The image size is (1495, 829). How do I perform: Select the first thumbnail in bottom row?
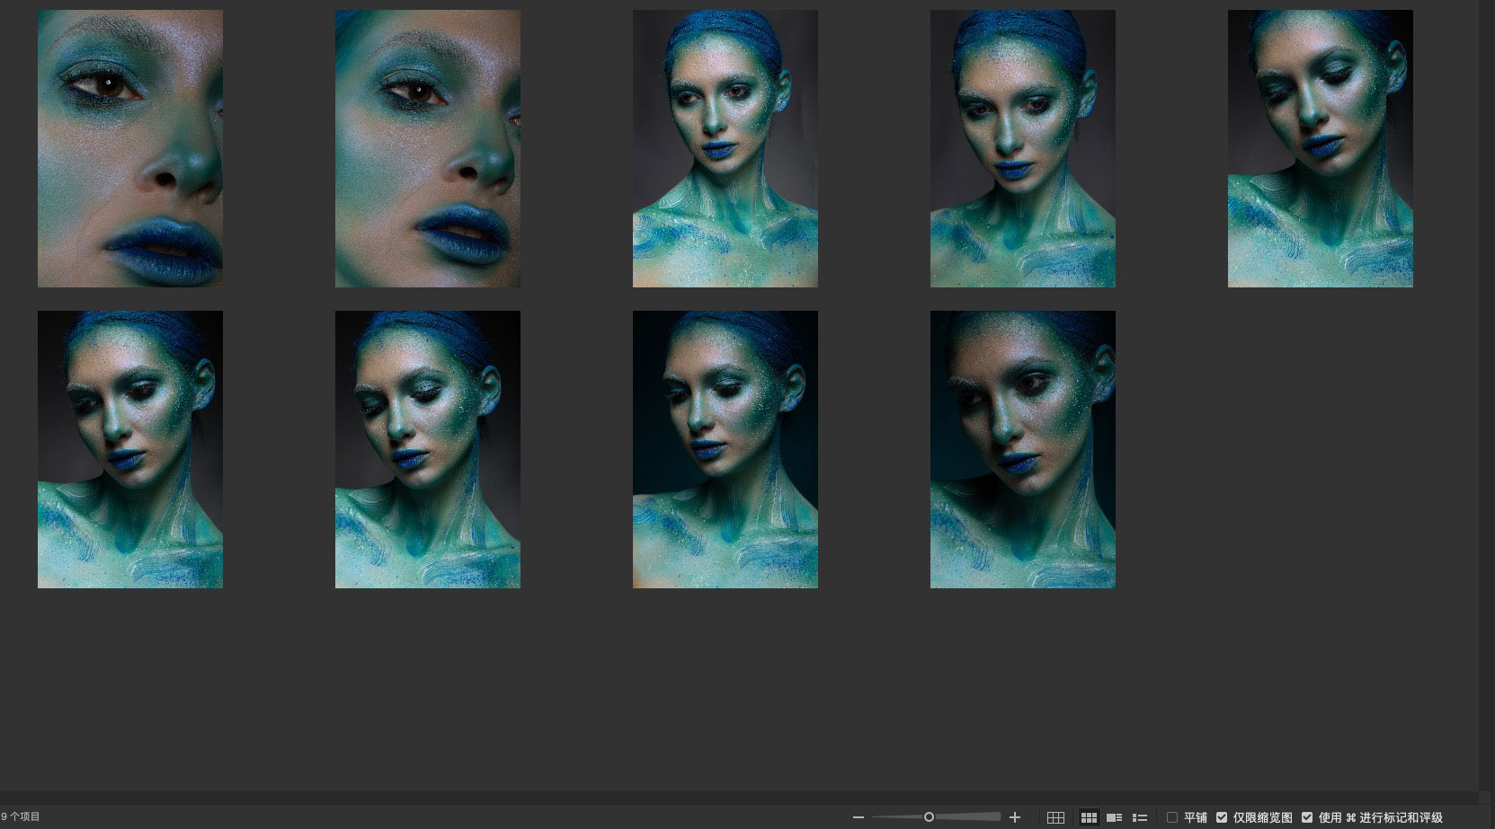[130, 449]
